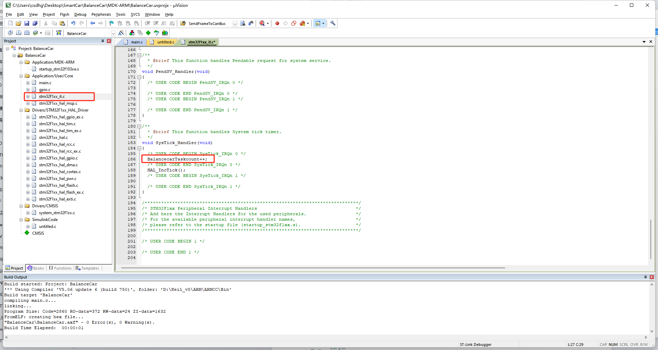
Task: Collapse the Drivers/STM32F1xx_HAL_Driver folder
Action: tap(21, 110)
